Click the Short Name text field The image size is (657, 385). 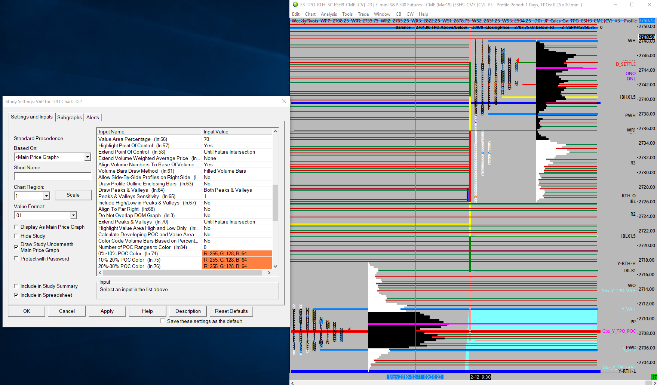pyautogui.click(x=52, y=176)
